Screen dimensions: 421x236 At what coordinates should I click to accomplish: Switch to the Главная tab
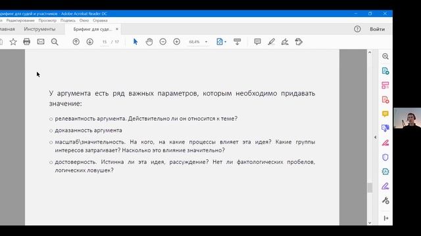coord(7,29)
